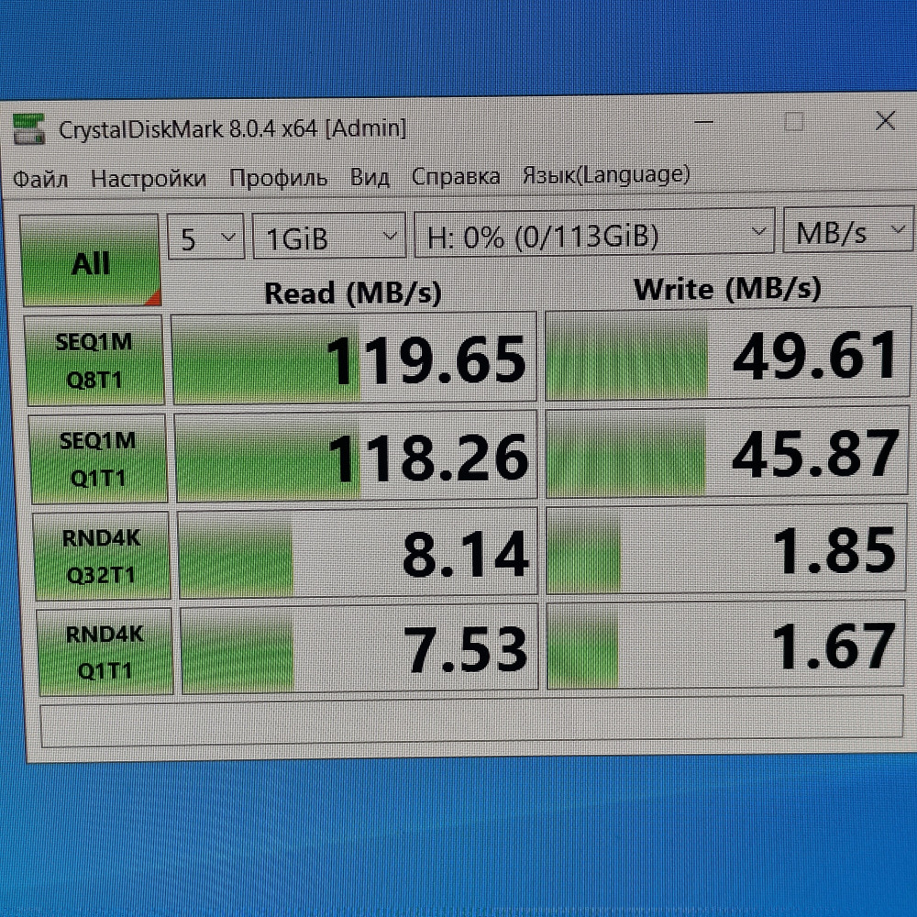Start the RND4K Q32T1 test
This screenshot has height=917, width=917.
(102, 557)
